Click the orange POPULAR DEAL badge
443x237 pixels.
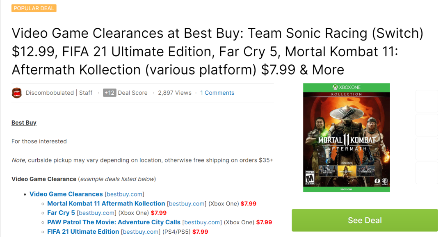coord(34,8)
